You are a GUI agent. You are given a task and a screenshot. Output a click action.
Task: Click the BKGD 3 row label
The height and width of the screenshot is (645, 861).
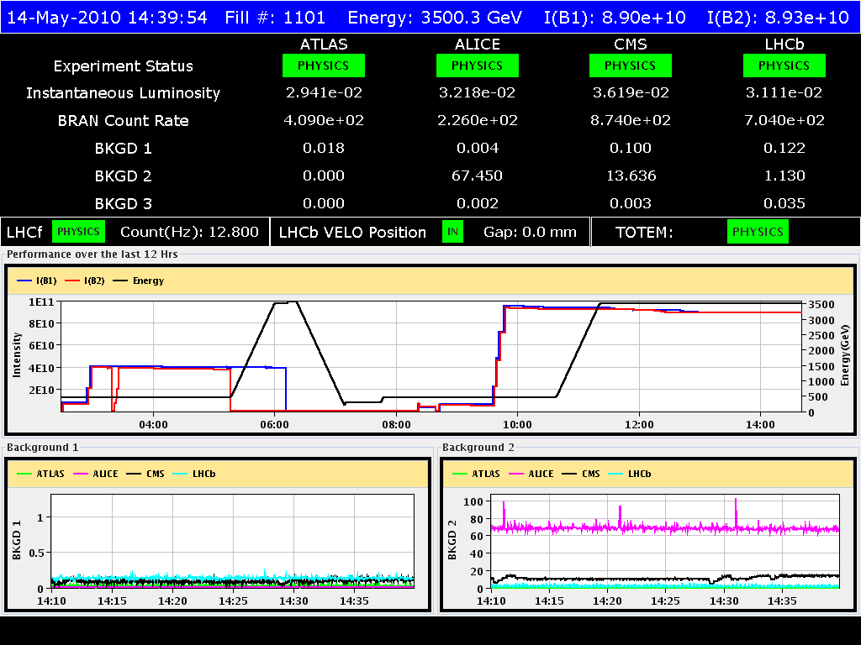123,204
